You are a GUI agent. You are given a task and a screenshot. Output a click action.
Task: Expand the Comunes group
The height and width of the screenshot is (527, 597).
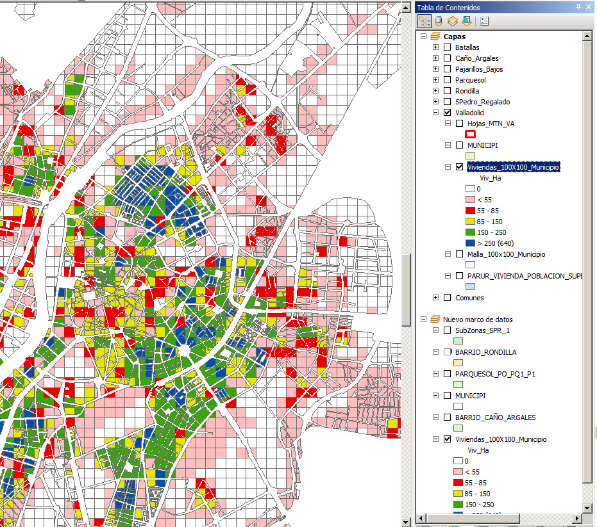[436, 298]
